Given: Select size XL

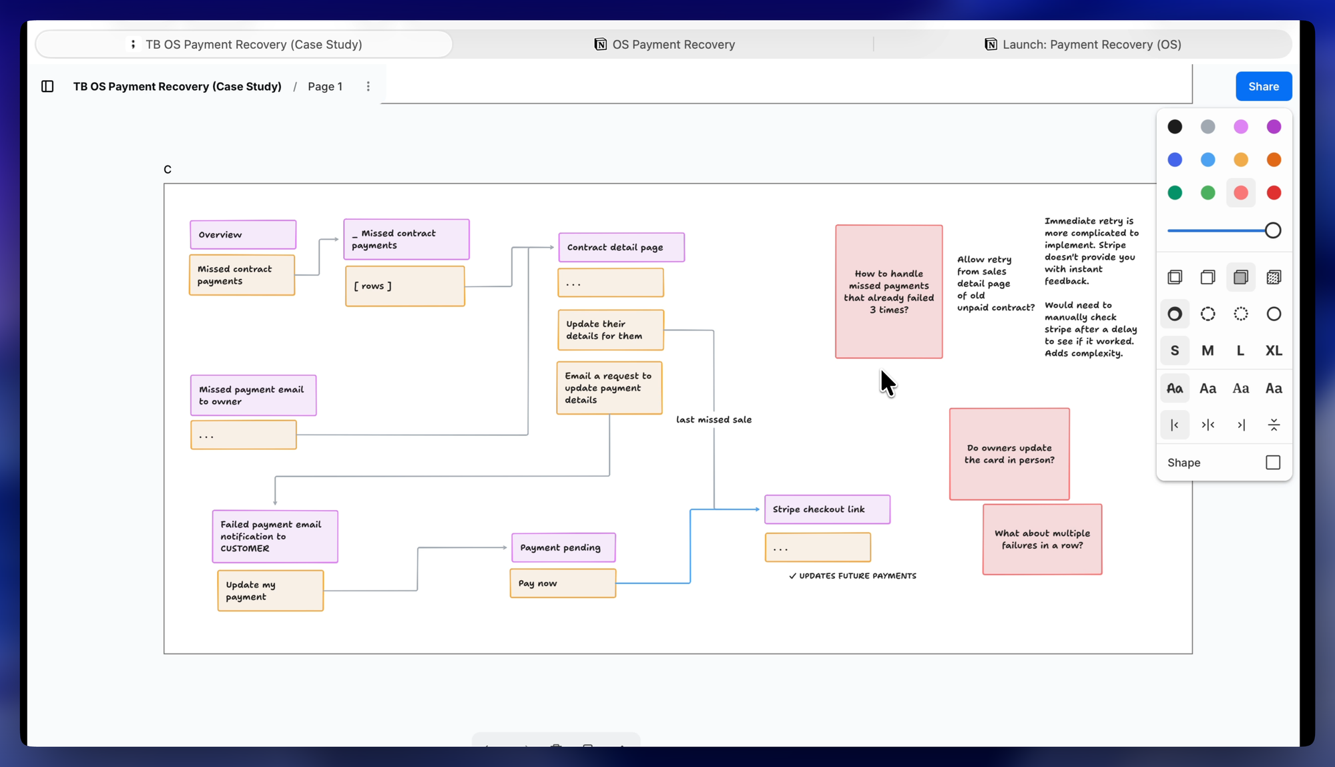Looking at the screenshot, I should (x=1274, y=350).
